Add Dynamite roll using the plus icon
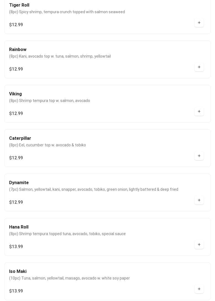Screen dimensions: 215x301 click(x=199, y=200)
